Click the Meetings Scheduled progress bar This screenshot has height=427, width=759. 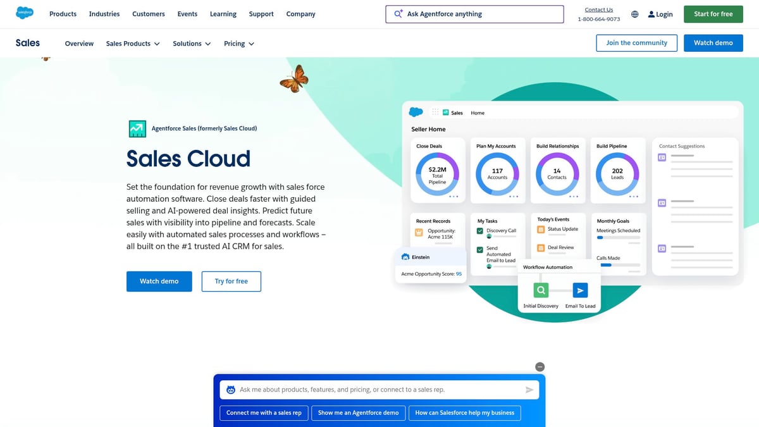click(619, 237)
